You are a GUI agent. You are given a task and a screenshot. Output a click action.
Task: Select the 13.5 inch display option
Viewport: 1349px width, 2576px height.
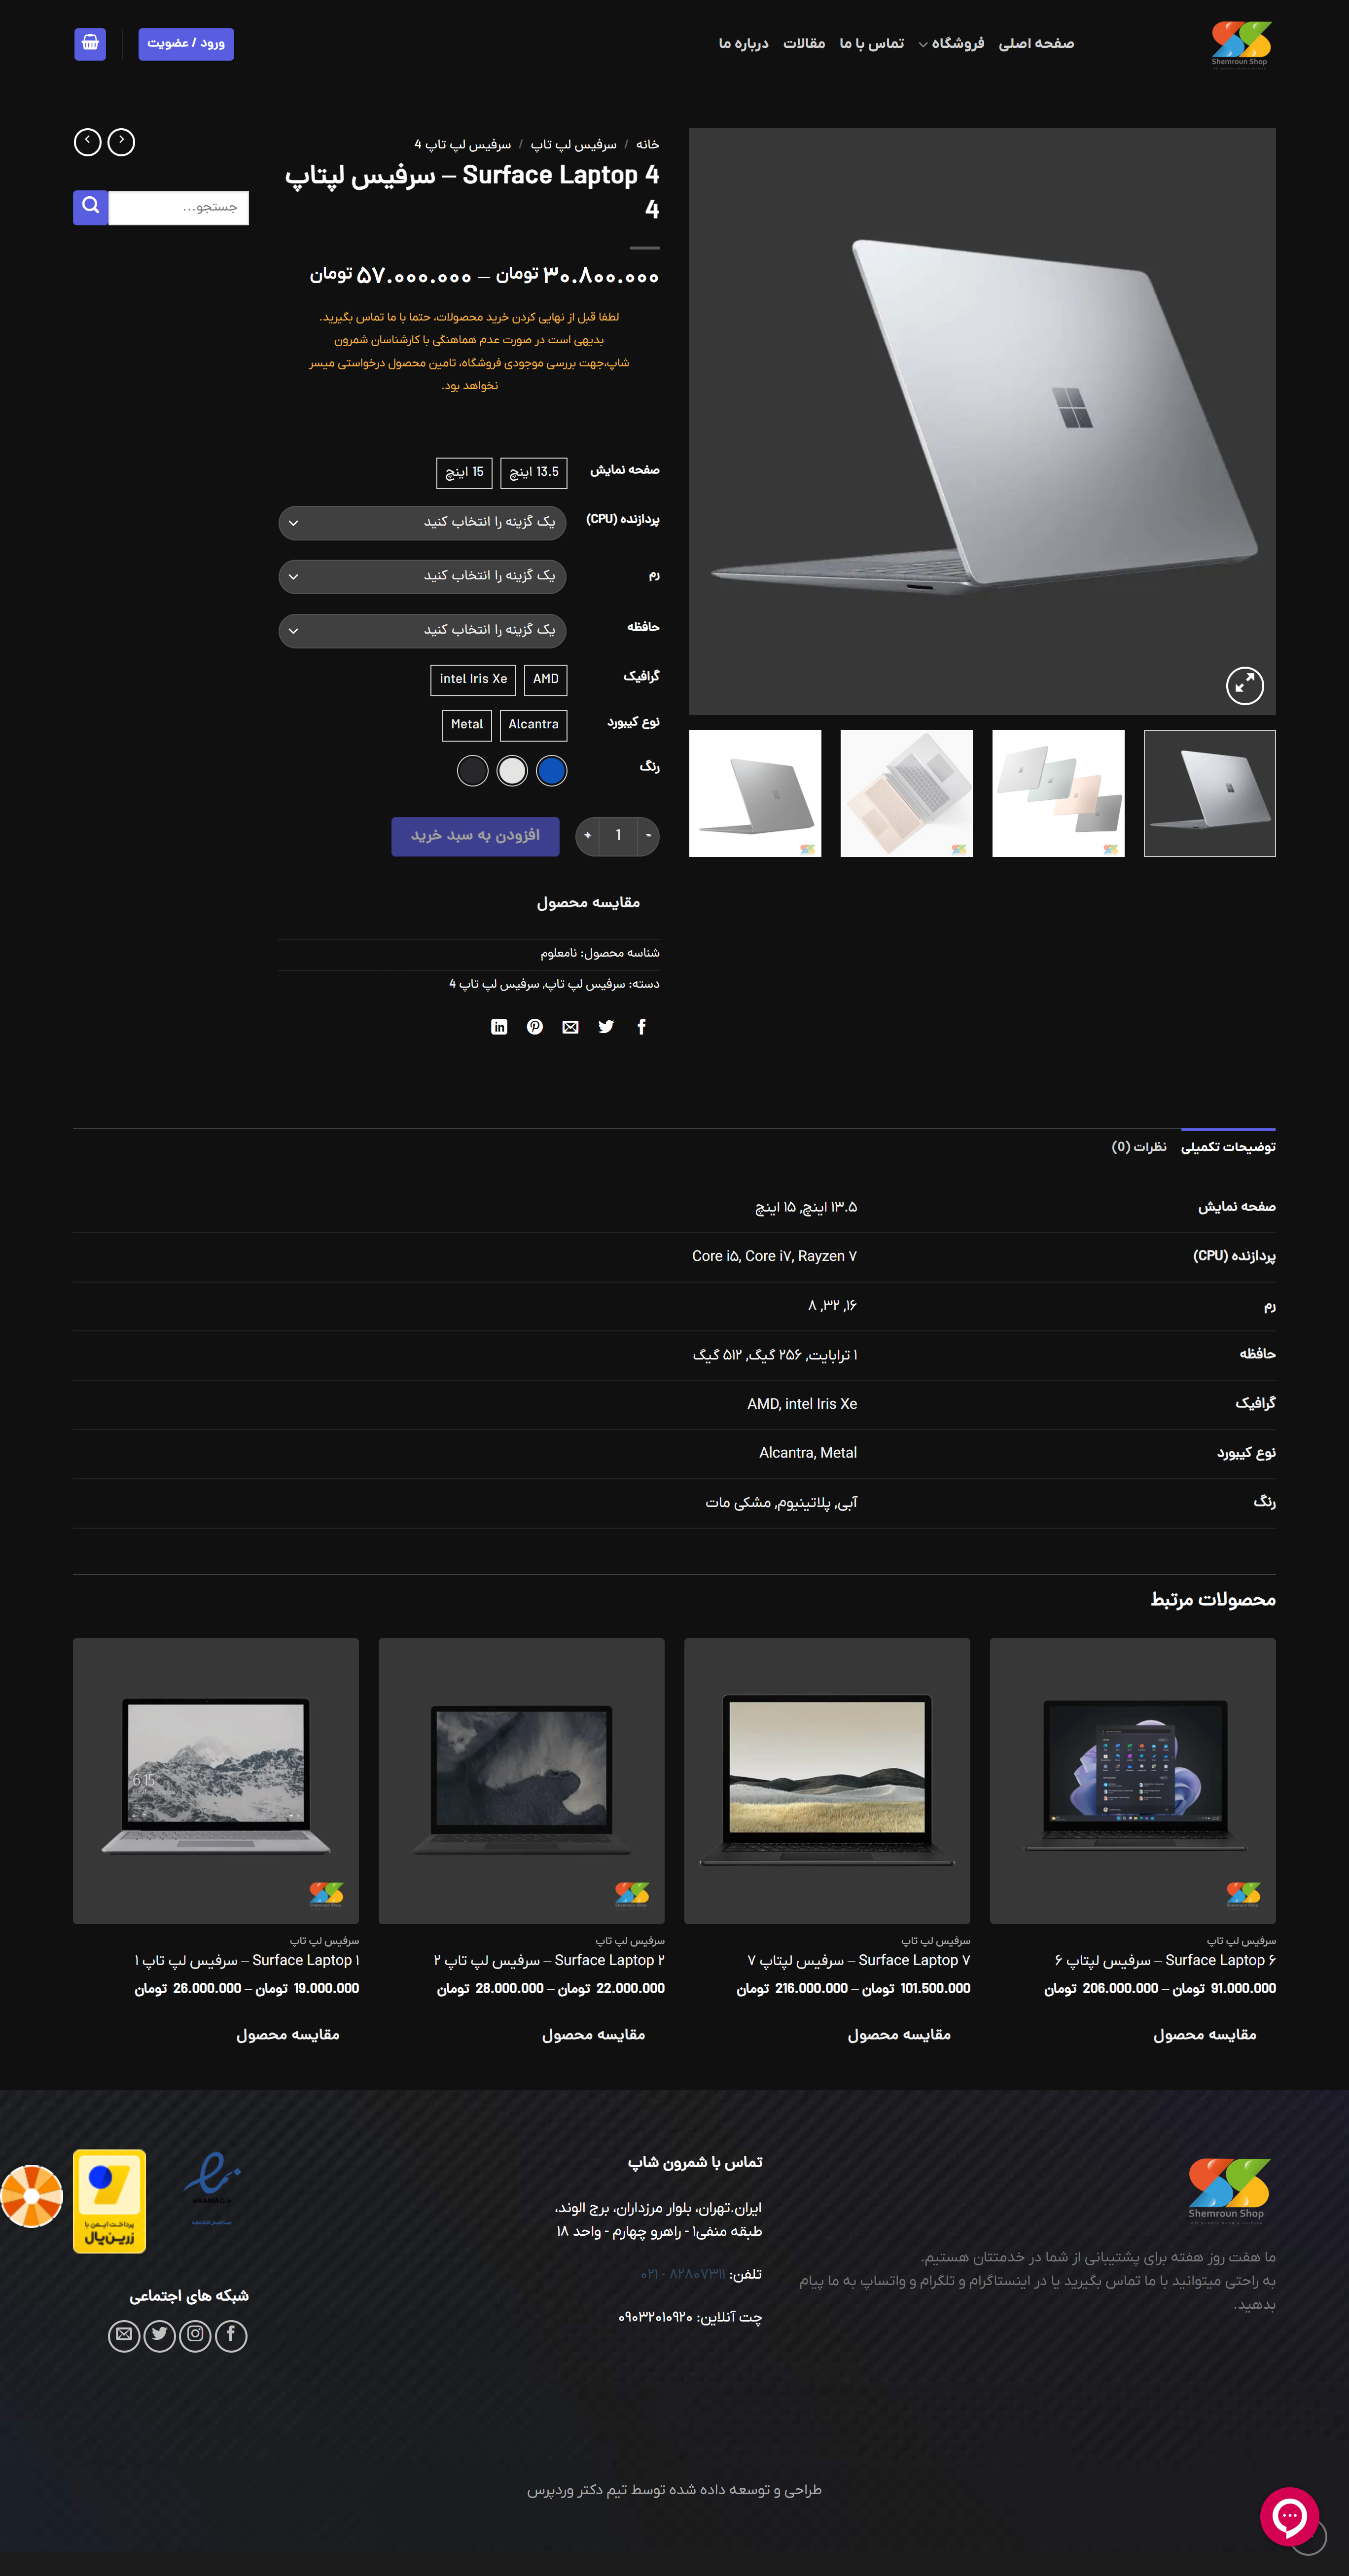point(534,472)
